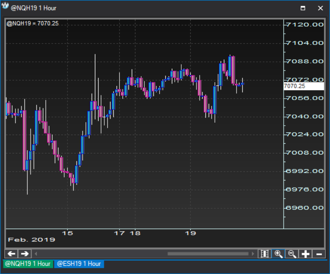Click the 7024.00 price axis label
This screenshot has height=274, width=330.
click(x=305, y=134)
